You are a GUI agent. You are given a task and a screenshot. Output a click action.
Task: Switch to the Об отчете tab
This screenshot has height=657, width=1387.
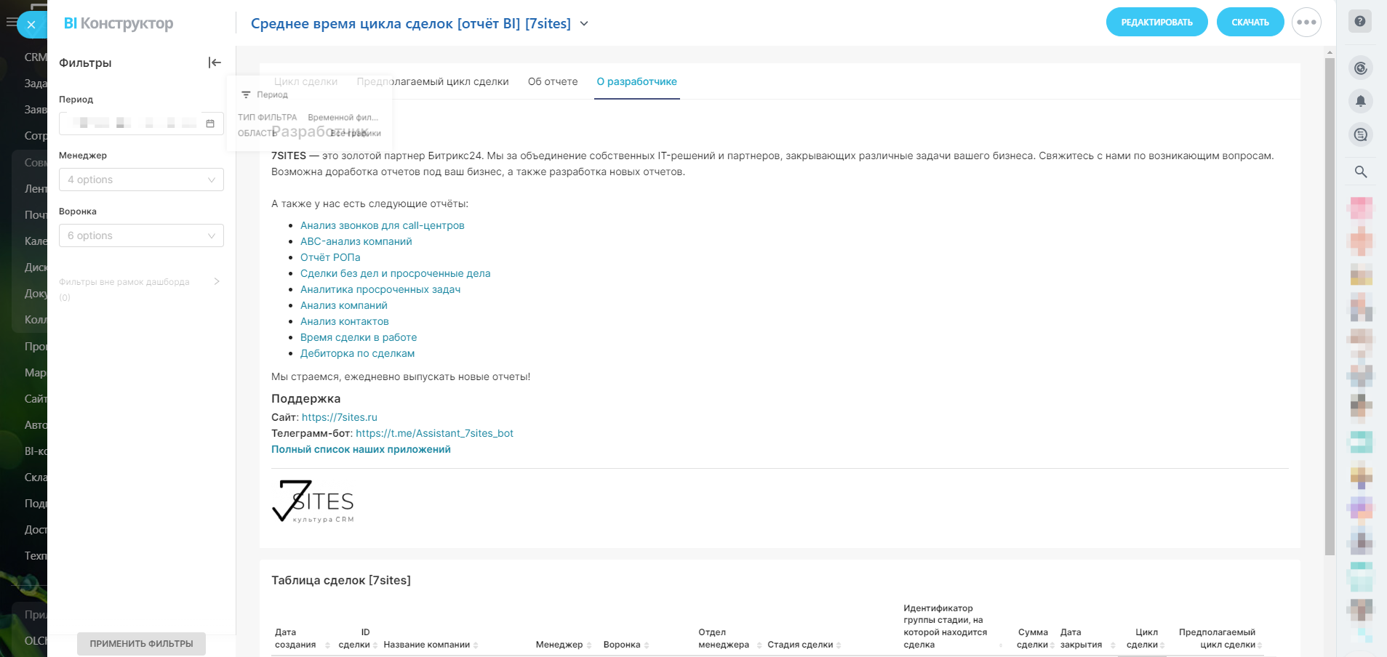pyautogui.click(x=552, y=81)
